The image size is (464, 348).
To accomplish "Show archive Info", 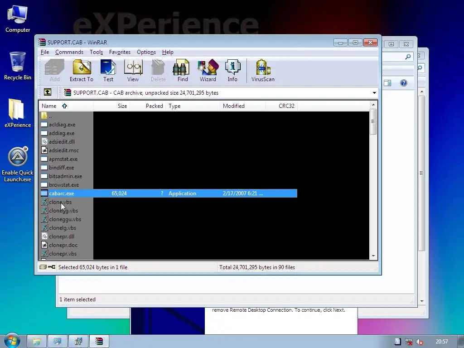I will 232,70.
